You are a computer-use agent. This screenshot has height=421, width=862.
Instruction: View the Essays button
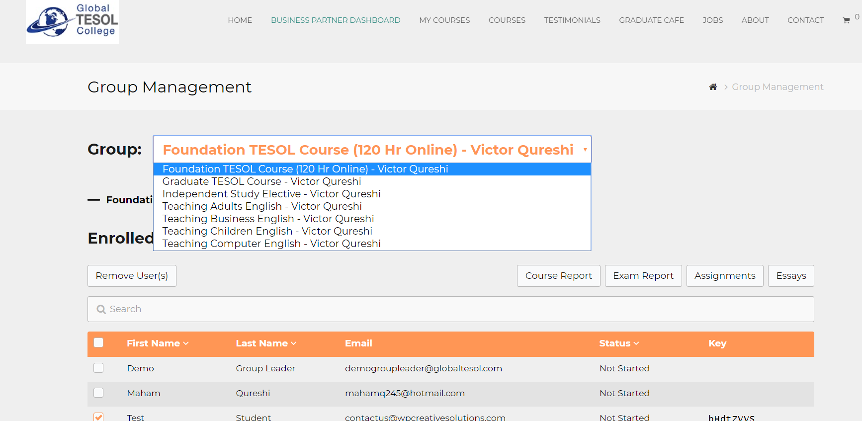[x=790, y=276]
